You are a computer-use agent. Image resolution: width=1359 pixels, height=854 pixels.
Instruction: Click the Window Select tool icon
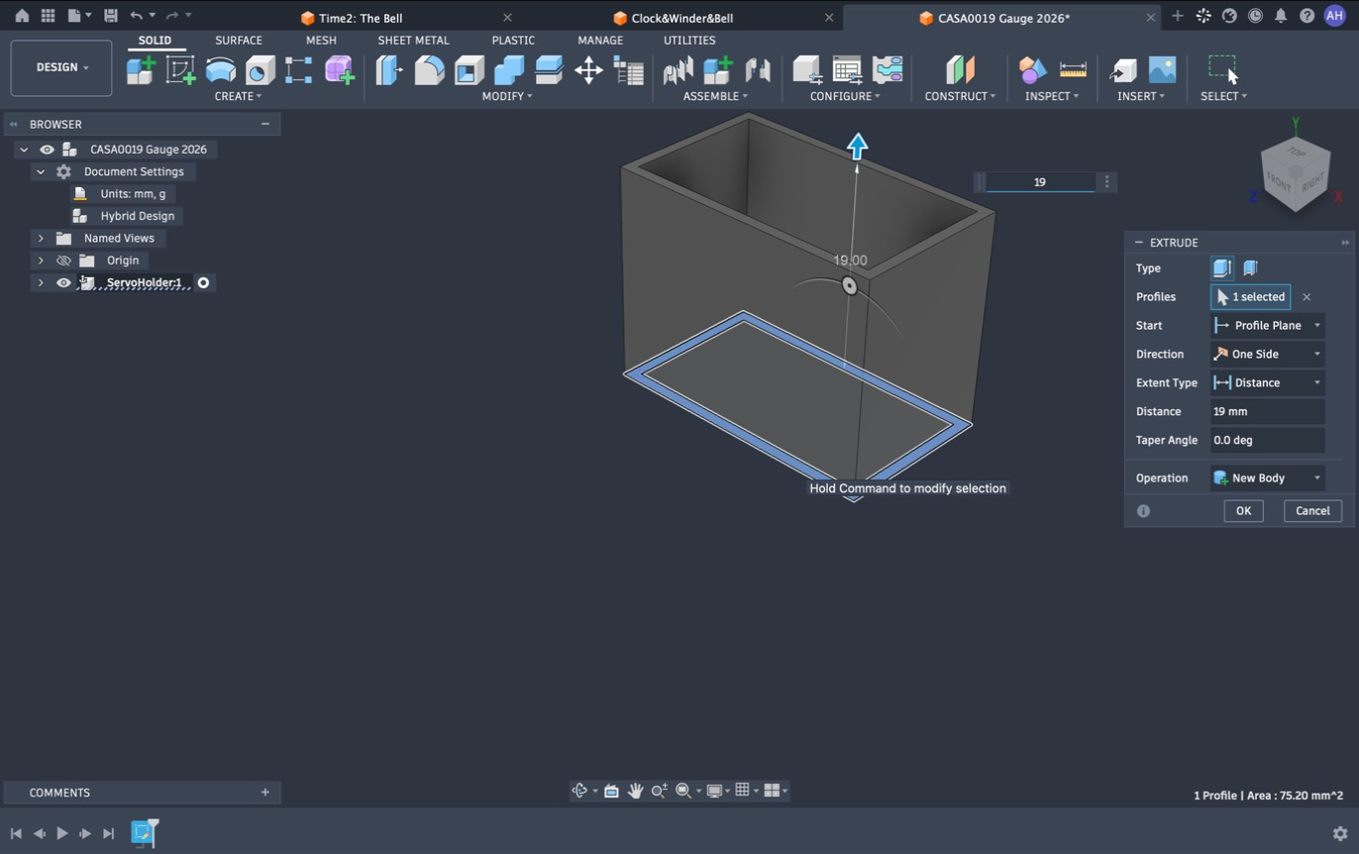tap(1223, 70)
